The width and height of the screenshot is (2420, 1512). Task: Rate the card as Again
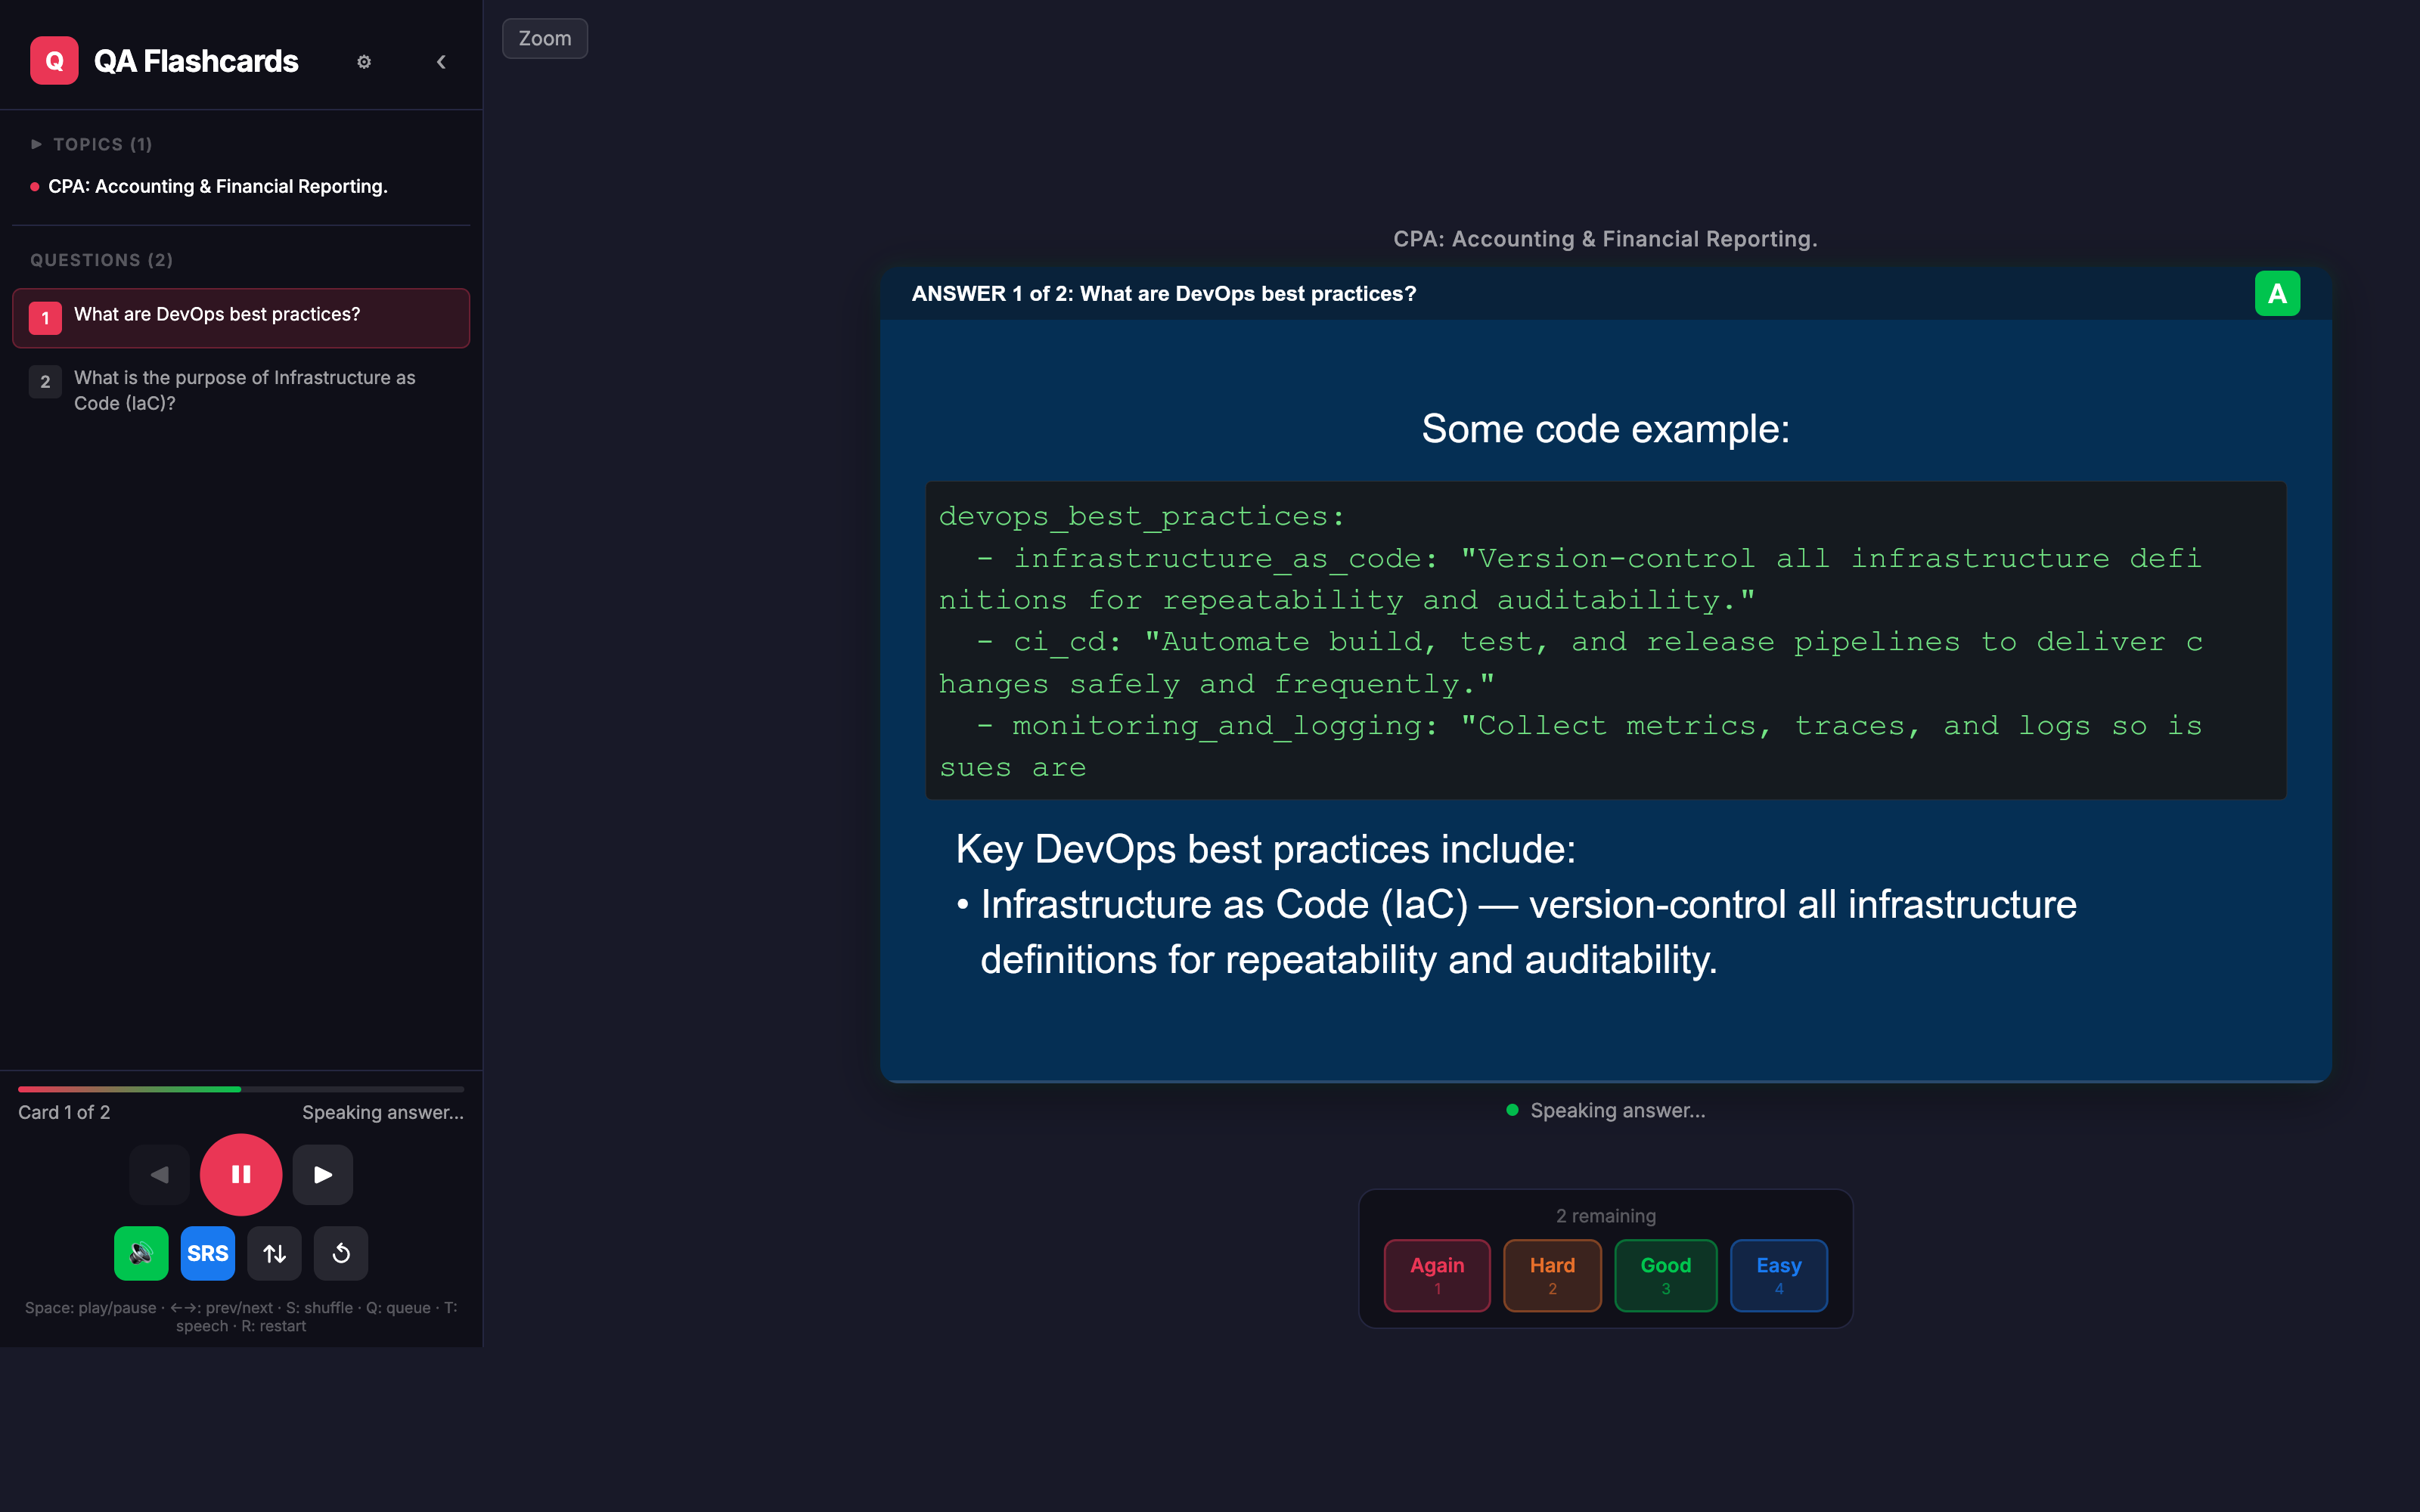[1436, 1274]
